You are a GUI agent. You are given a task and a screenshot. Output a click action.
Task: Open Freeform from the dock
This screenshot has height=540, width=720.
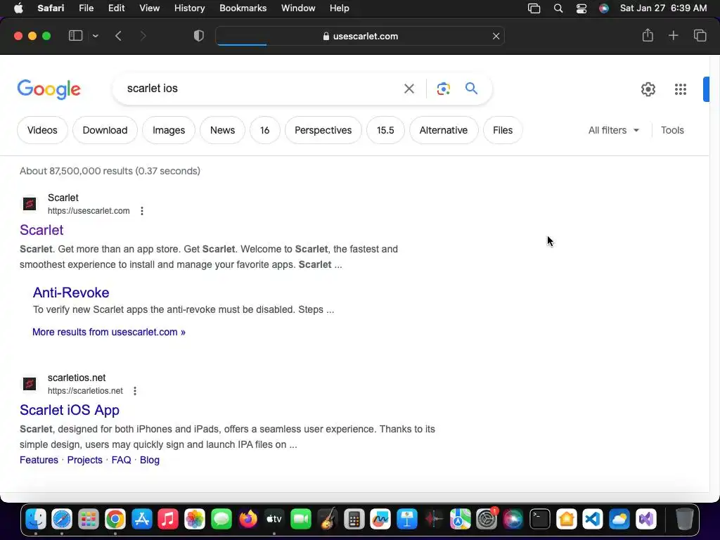tap(380, 520)
